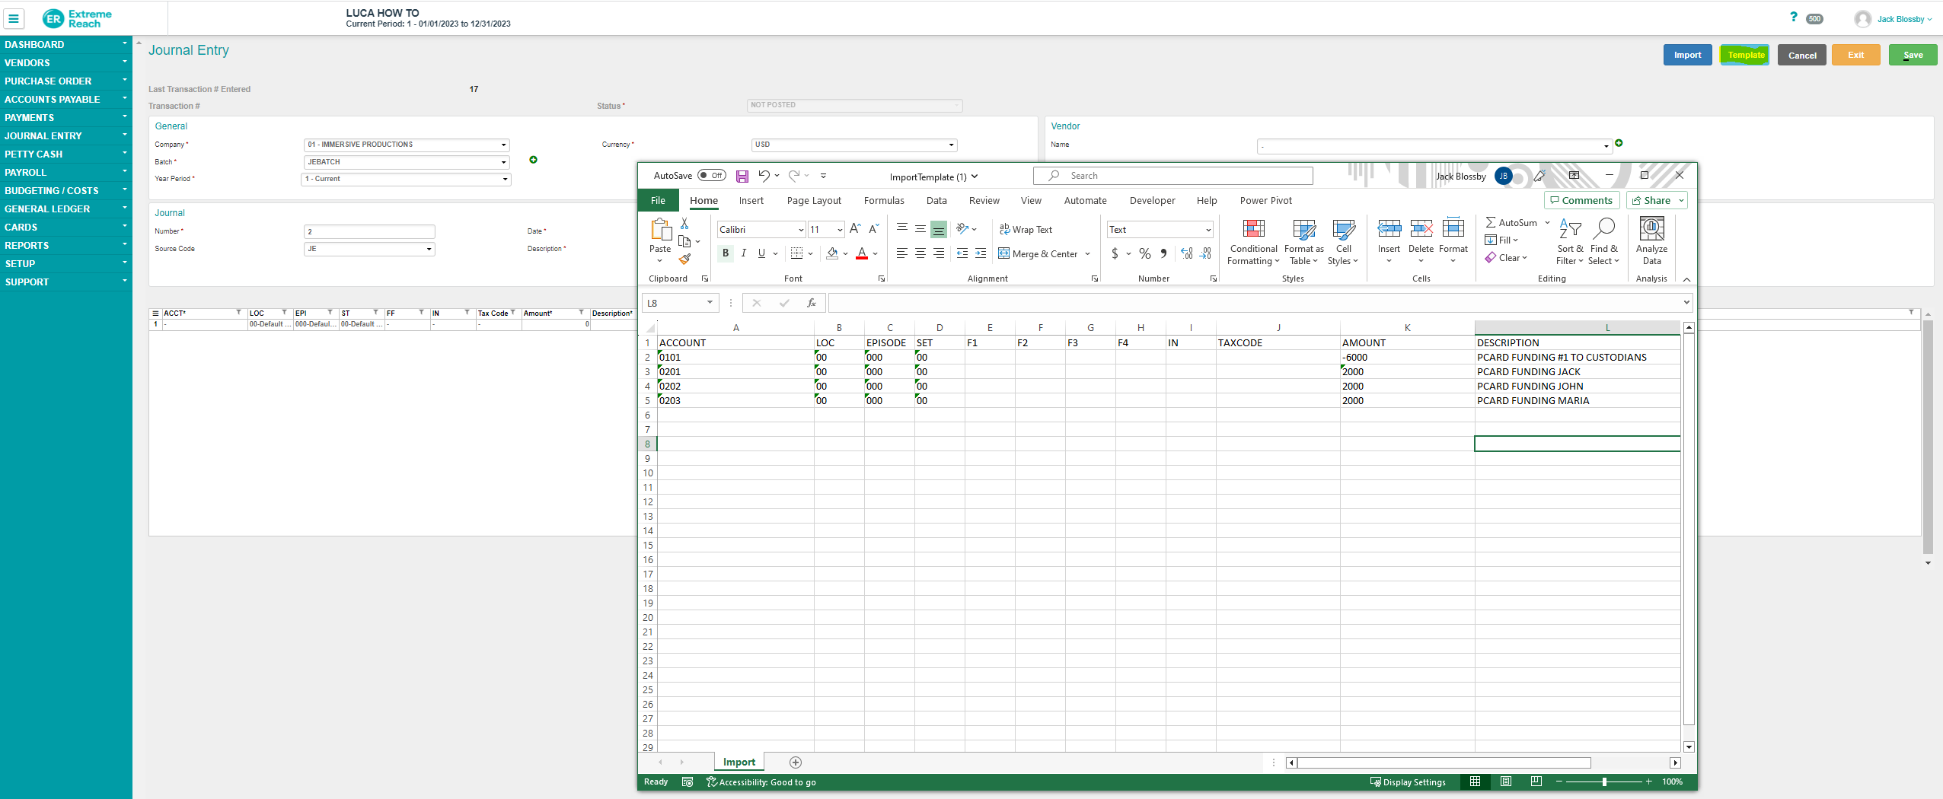Click the green add batch plus icon
1943x799 pixels.
[533, 160]
